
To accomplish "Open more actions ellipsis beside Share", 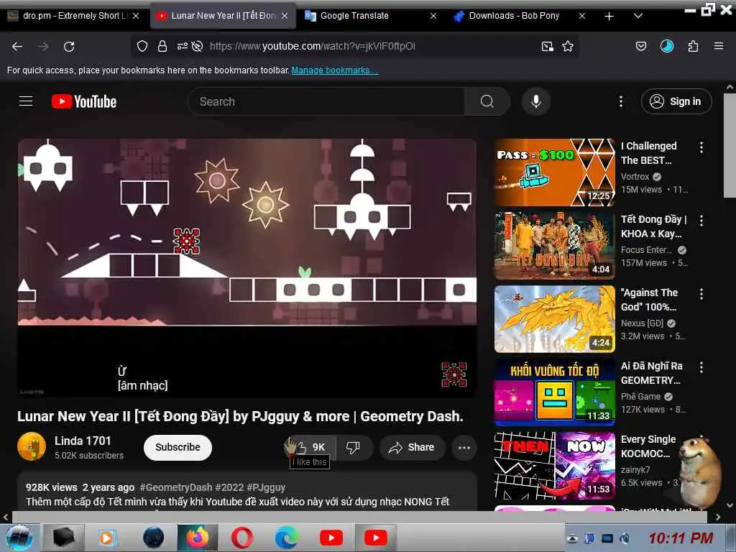I will [464, 447].
